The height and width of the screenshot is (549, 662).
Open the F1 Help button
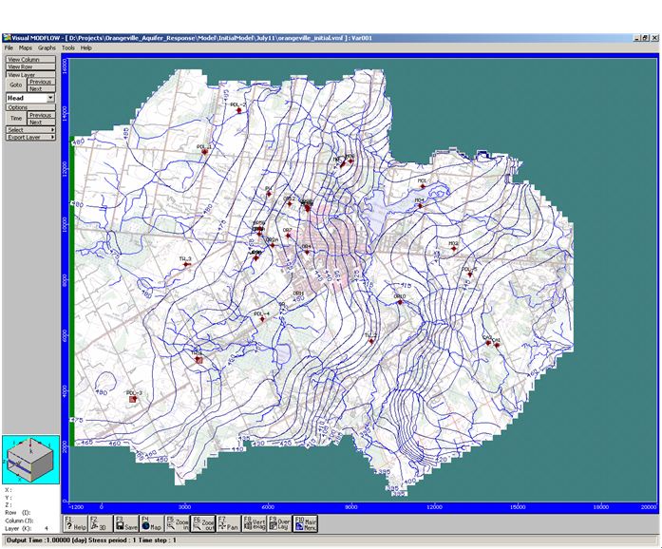coord(76,523)
